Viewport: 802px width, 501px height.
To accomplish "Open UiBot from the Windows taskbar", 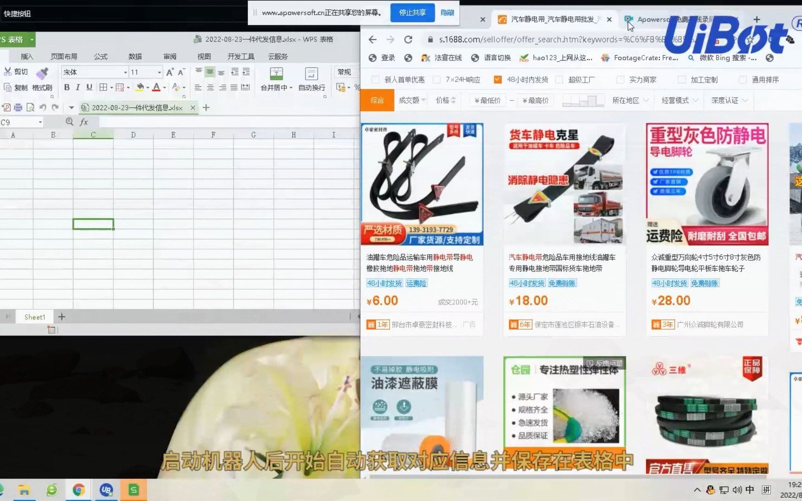I will [106, 490].
